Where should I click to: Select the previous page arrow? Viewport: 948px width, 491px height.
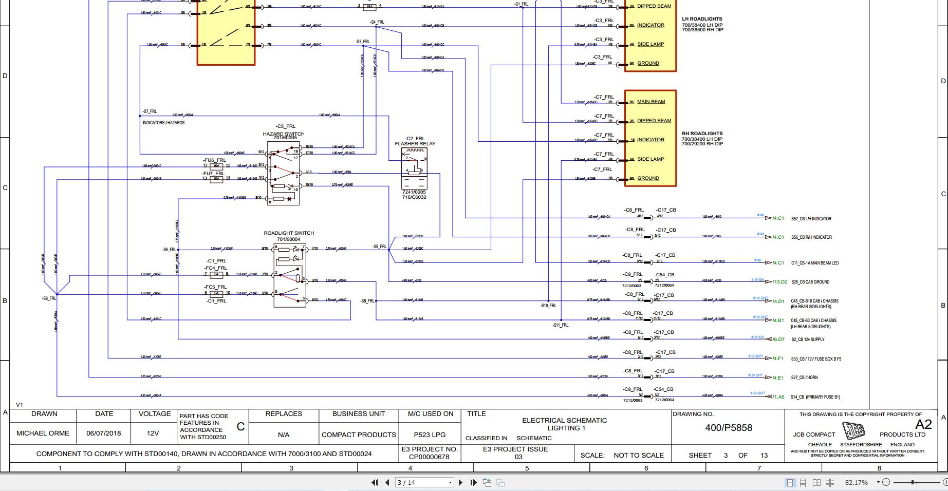point(387,483)
